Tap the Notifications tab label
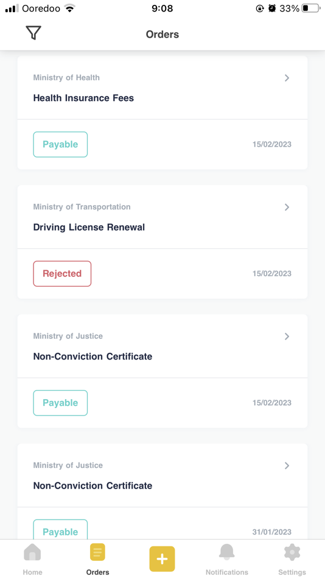The height and width of the screenshot is (578, 325). pos(227,572)
